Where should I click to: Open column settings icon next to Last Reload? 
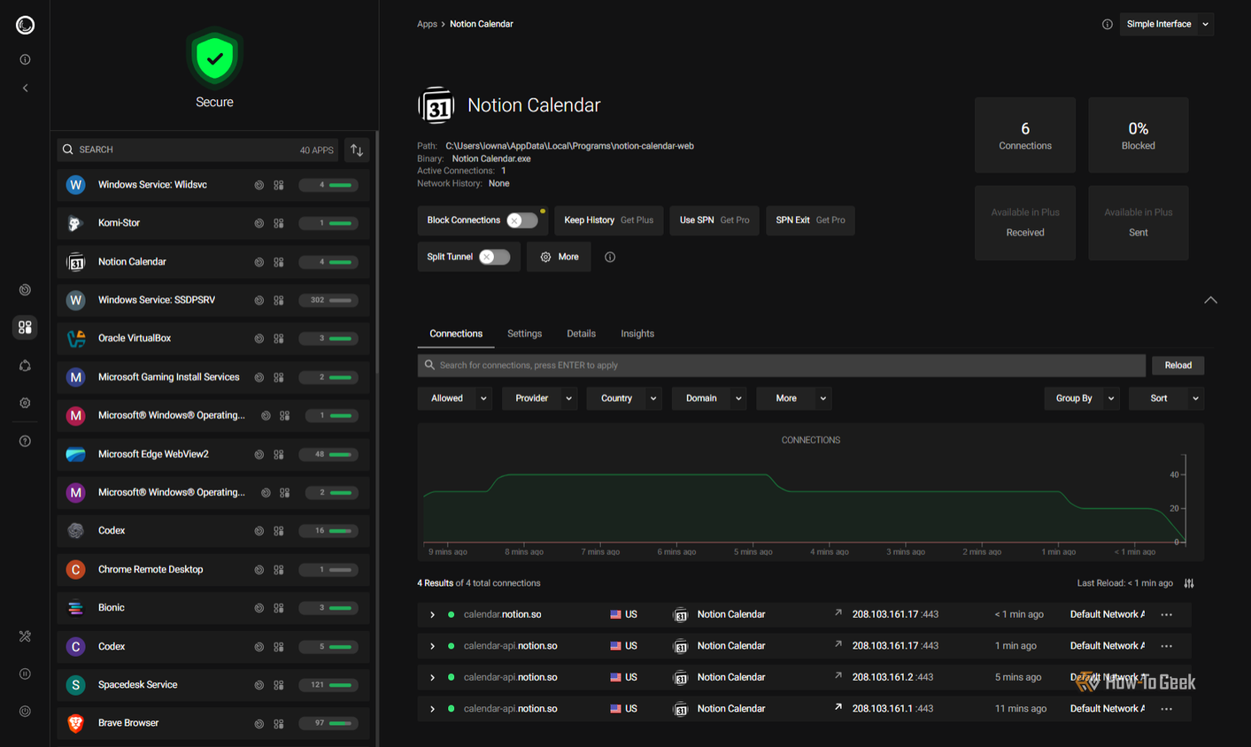tap(1189, 583)
